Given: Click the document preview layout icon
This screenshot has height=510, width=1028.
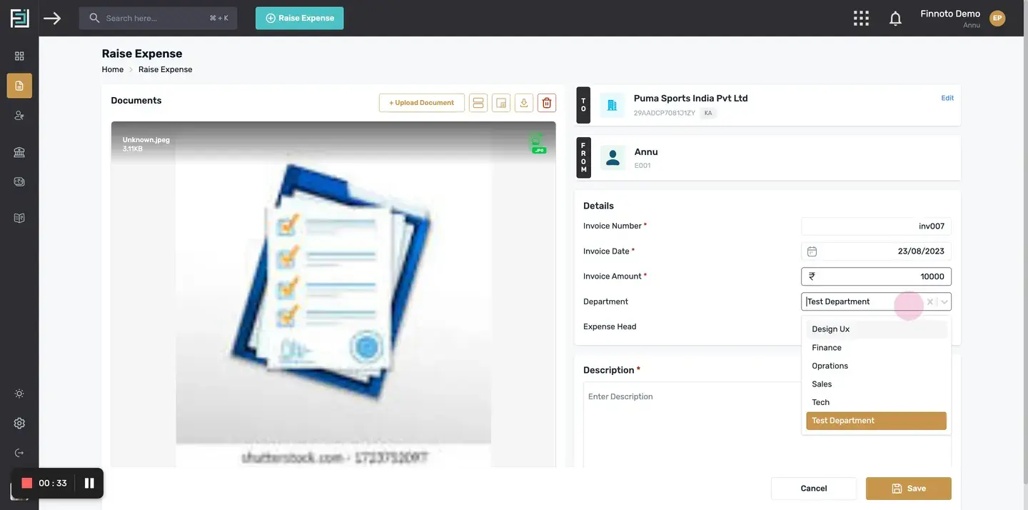Looking at the screenshot, I should 501,103.
